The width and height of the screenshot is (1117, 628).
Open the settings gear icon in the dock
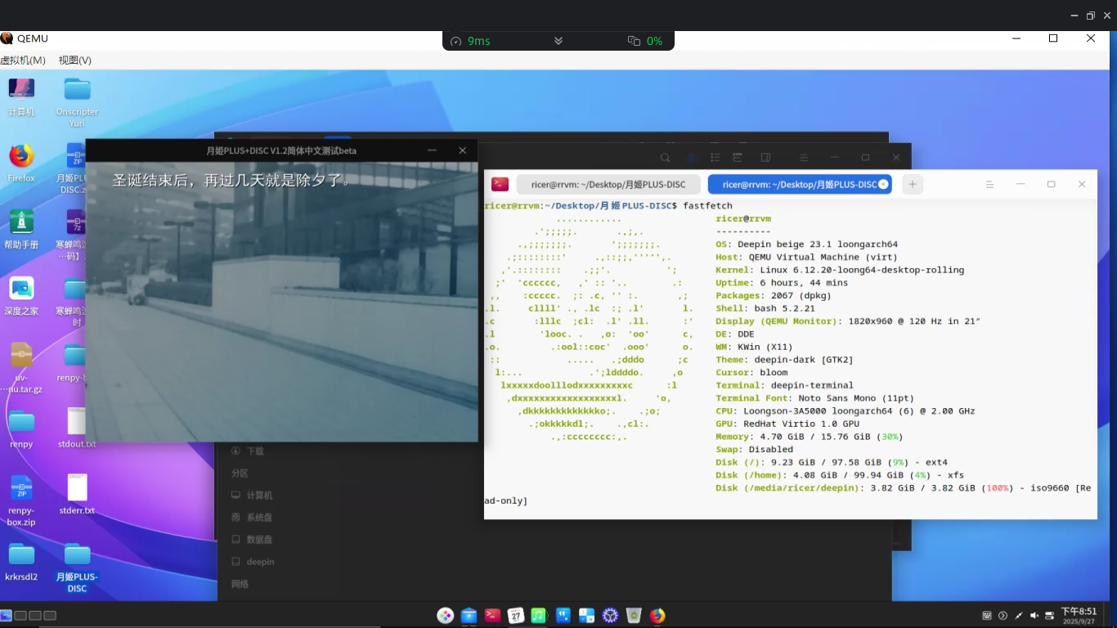coord(610,616)
